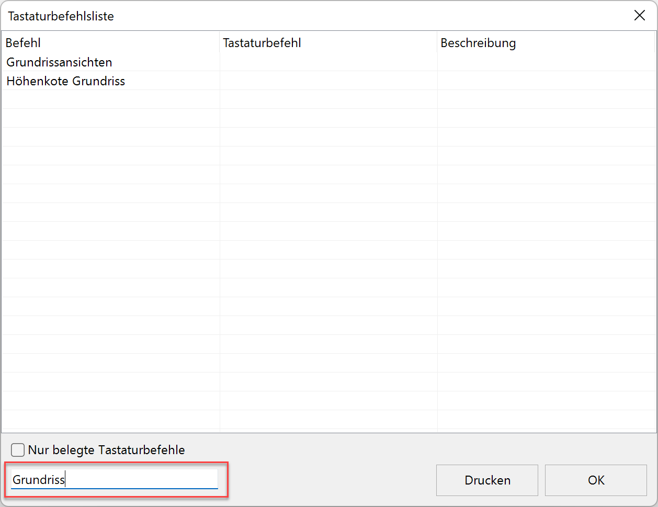Confirm with the OK button
The height and width of the screenshot is (507, 658).
coord(596,480)
